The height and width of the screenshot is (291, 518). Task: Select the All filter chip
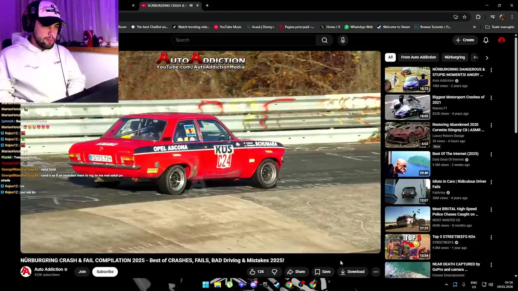coord(390,57)
